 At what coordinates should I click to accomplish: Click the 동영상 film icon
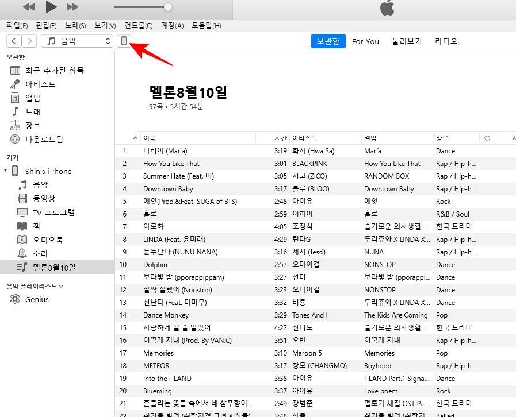coord(22,199)
